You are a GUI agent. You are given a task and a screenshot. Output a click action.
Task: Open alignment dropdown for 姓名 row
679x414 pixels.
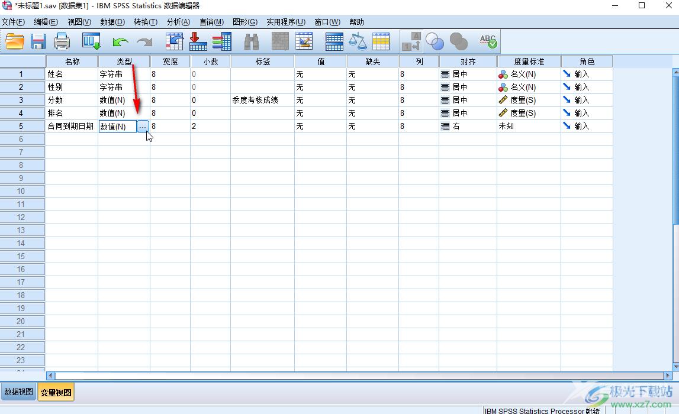click(468, 74)
